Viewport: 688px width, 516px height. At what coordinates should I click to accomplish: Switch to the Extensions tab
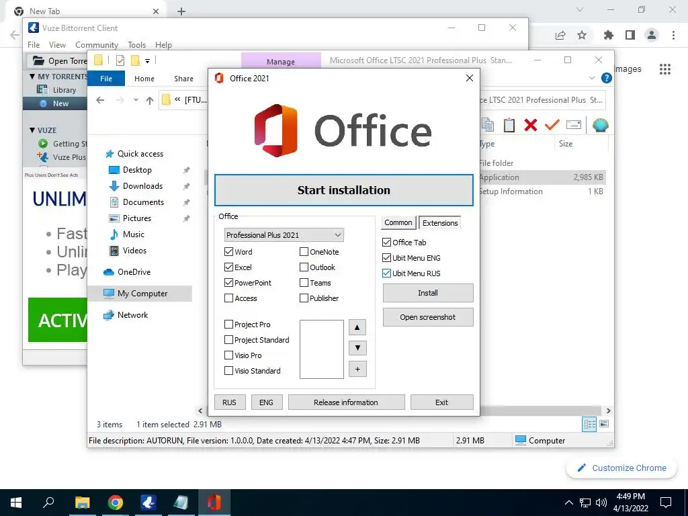coord(439,223)
